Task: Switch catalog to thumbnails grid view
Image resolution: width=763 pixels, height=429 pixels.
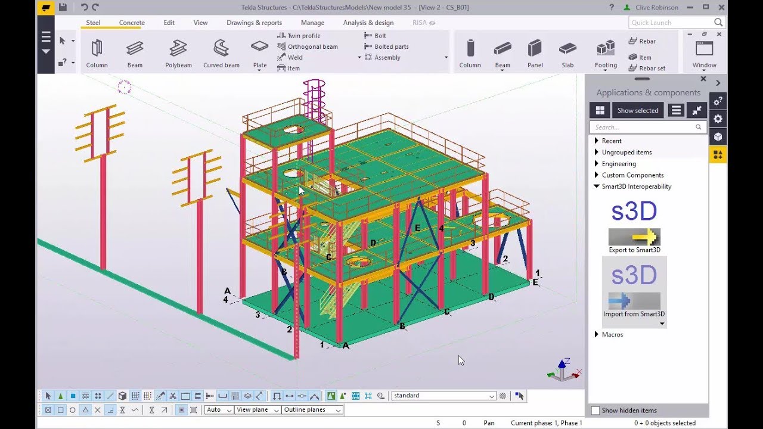Action: tap(600, 110)
